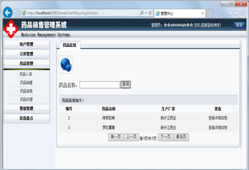Image resolution: width=249 pixels, height=170 pixels.
Task: Open the 药品处理 submenu item
Action: click(x=26, y=99)
